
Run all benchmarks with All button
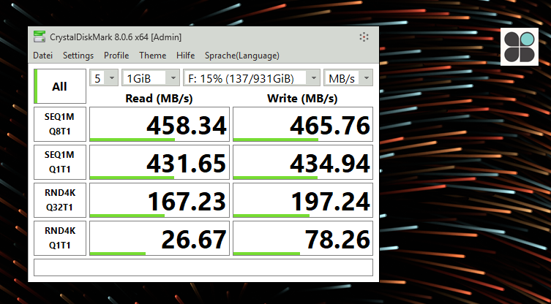(60, 86)
